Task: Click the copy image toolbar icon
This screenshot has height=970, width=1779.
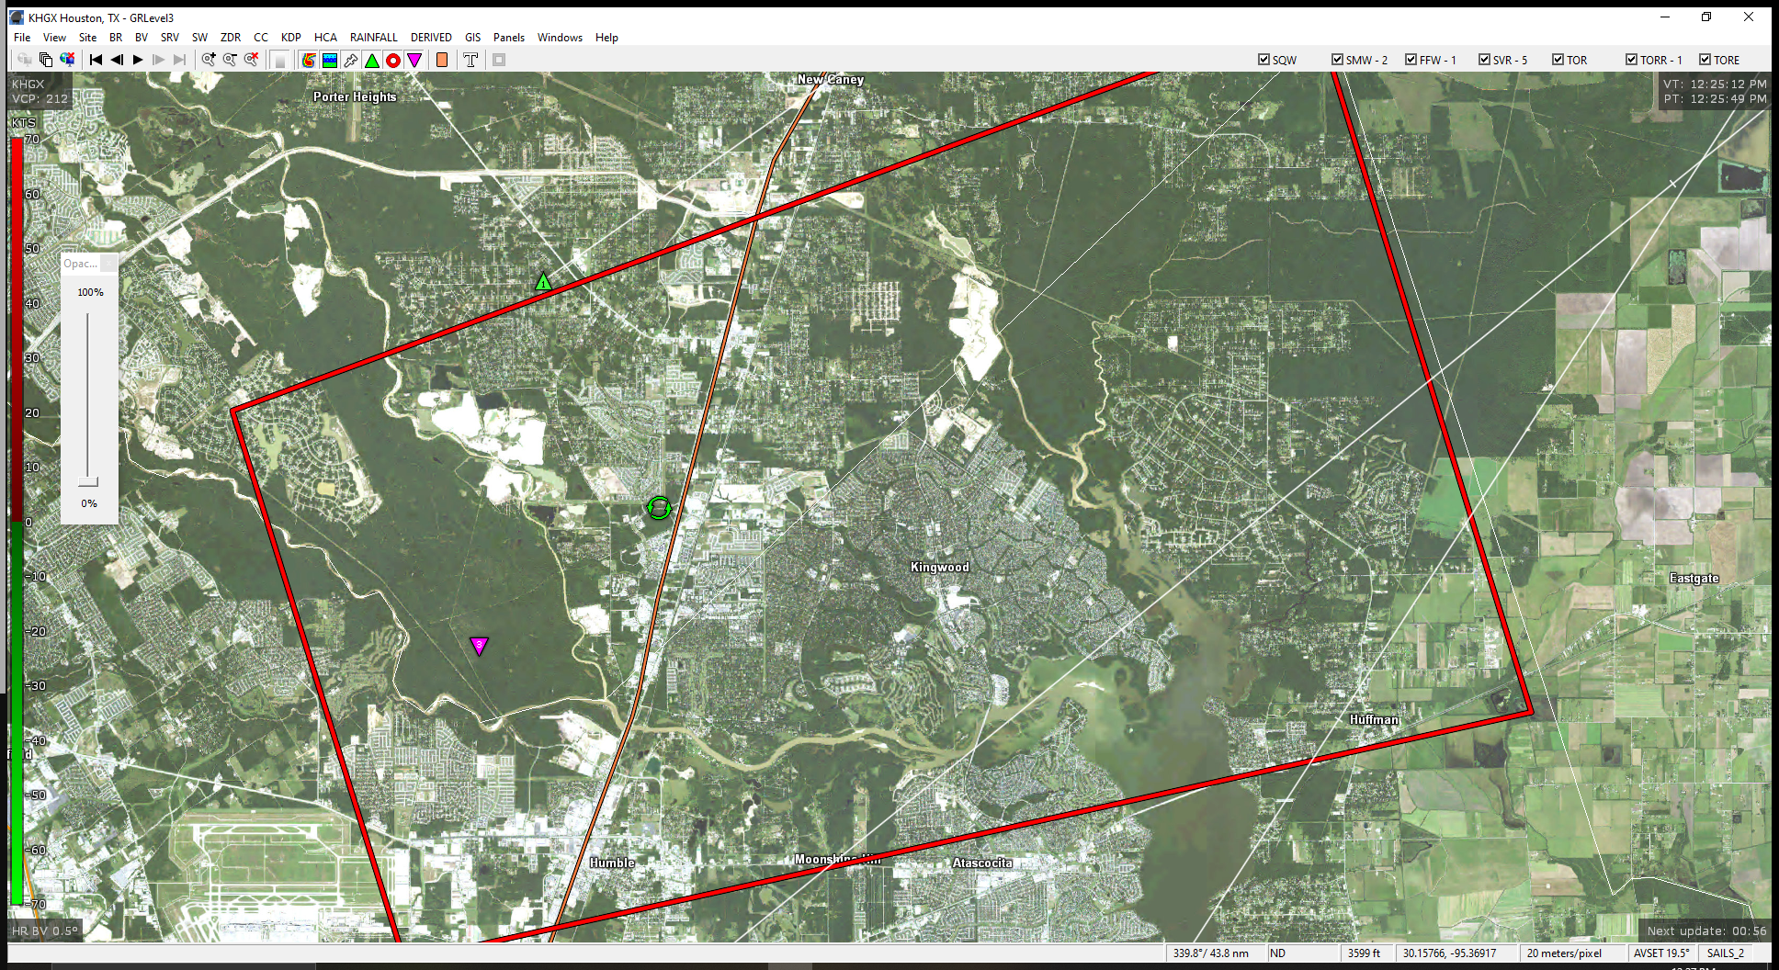Action: 46,60
